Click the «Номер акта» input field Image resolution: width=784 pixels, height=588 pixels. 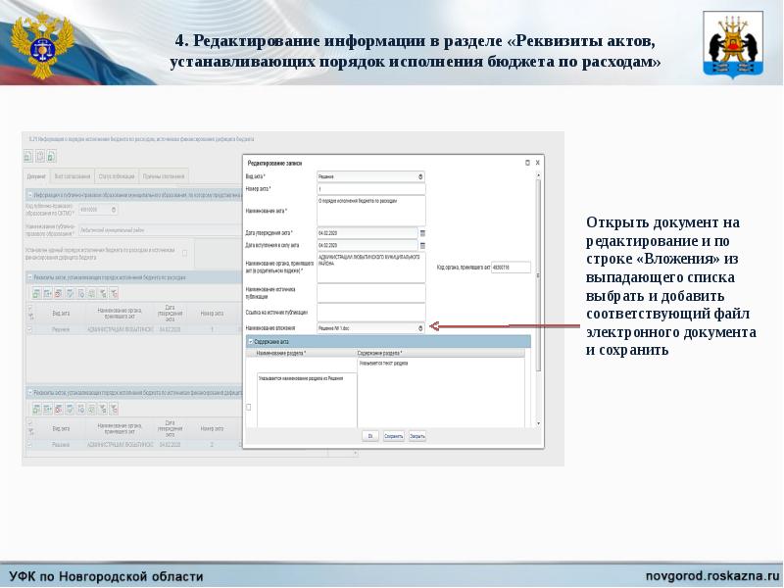[x=370, y=188]
